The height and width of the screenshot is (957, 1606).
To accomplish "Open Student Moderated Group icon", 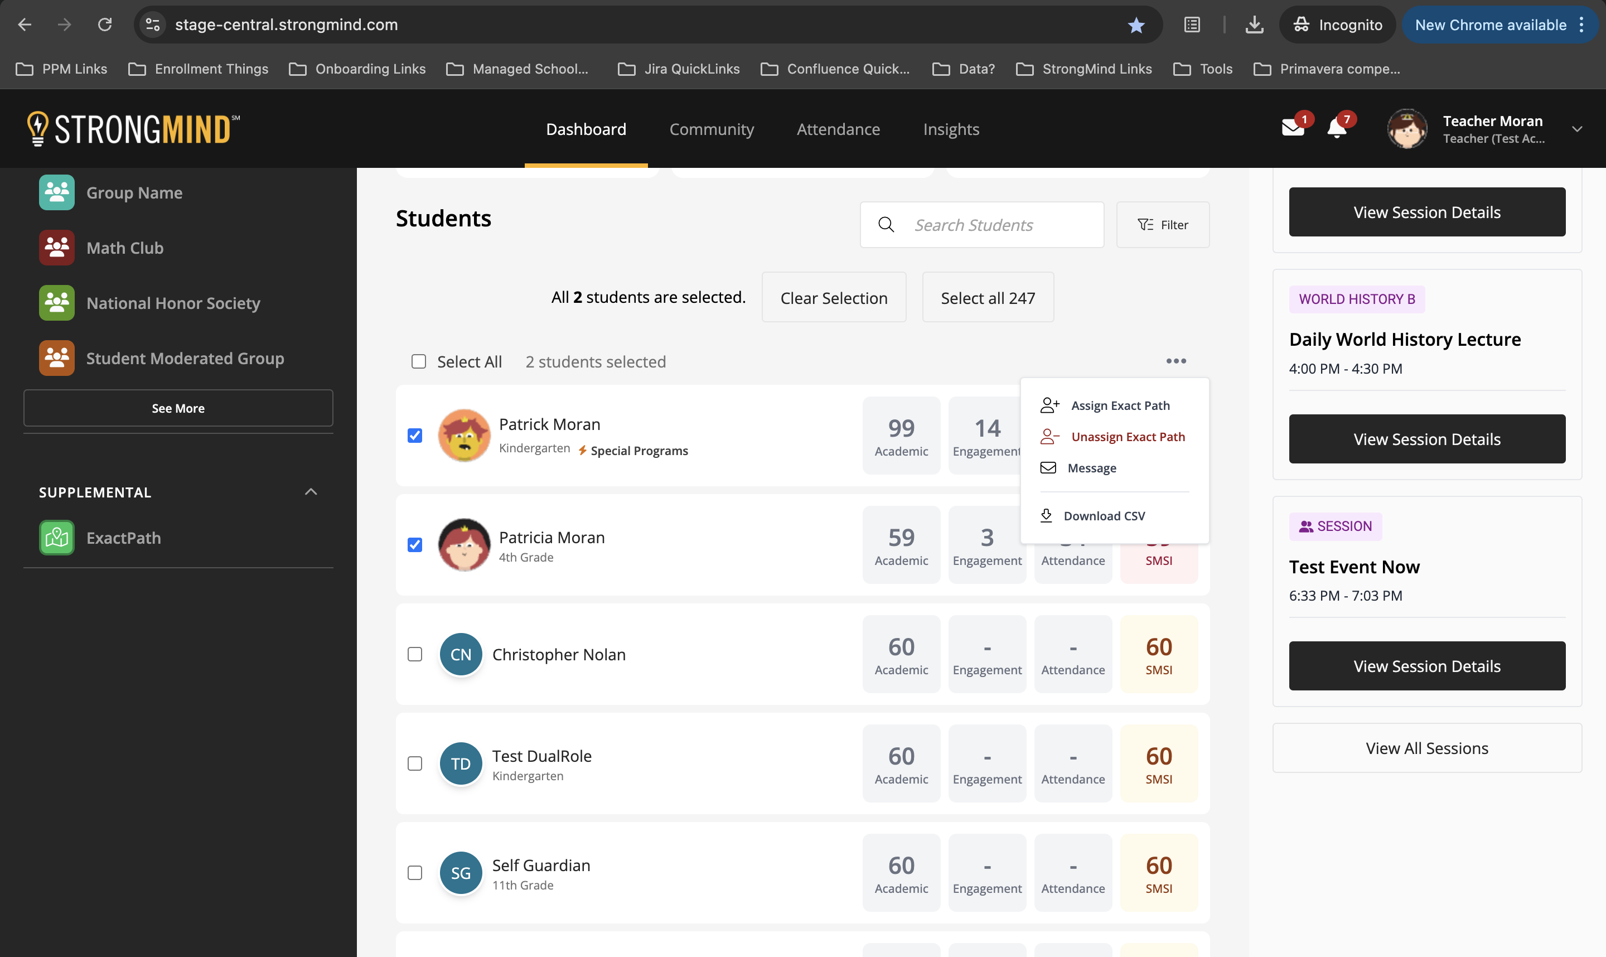I will [57, 358].
